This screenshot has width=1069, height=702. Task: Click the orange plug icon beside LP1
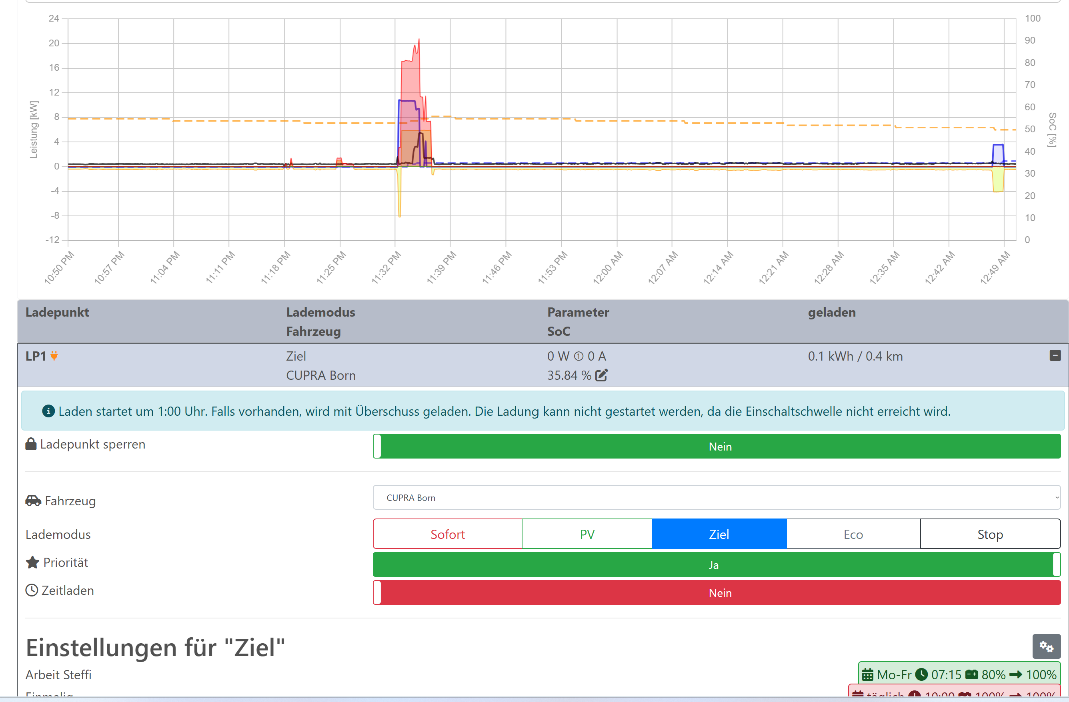point(54,356)
